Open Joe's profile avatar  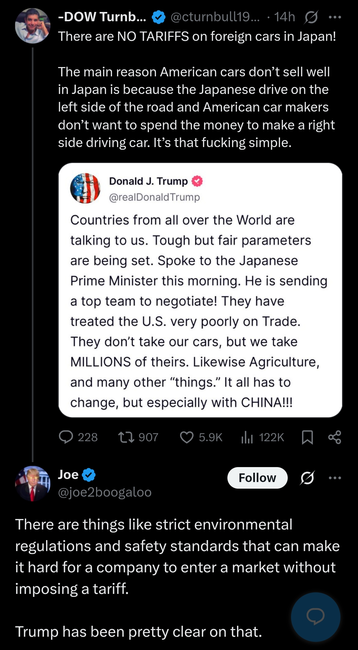(32, 483)
